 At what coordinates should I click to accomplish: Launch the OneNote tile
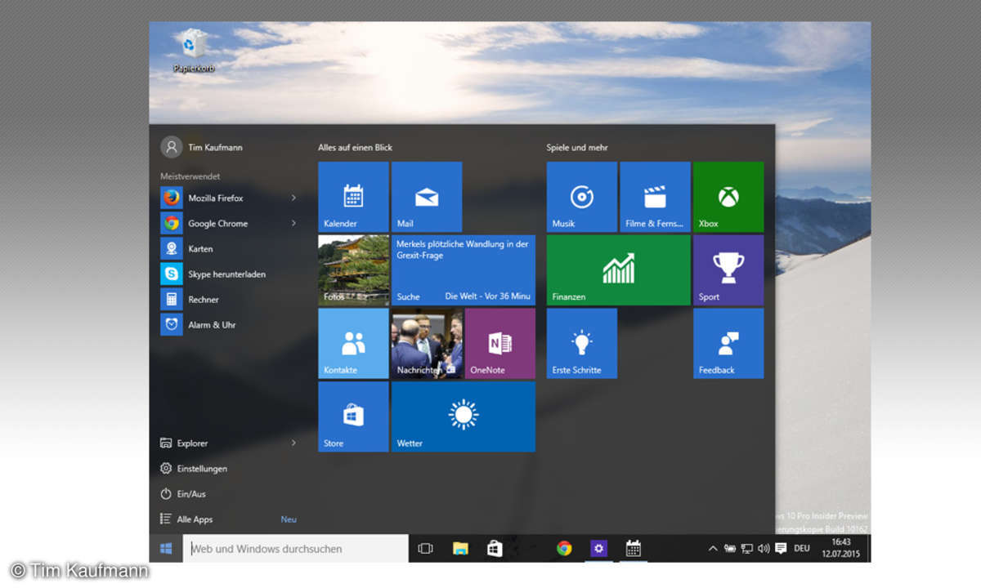500,344
